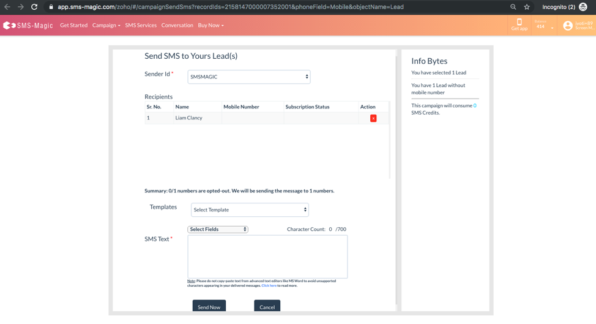Viewport: 596px width, 324px height.
Task: Click the SMS-Magic logo
Action: [x=28, y=26]
